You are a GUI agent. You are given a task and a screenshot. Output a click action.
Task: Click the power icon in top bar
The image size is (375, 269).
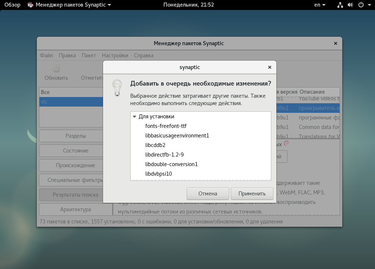(x=361, y=5)
